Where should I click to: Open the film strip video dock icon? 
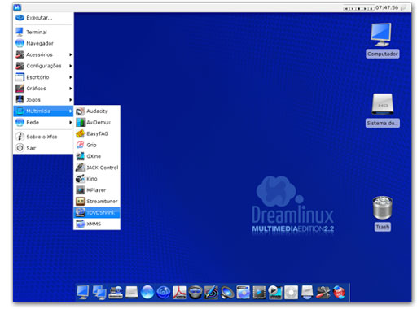[x=259, y=293]
